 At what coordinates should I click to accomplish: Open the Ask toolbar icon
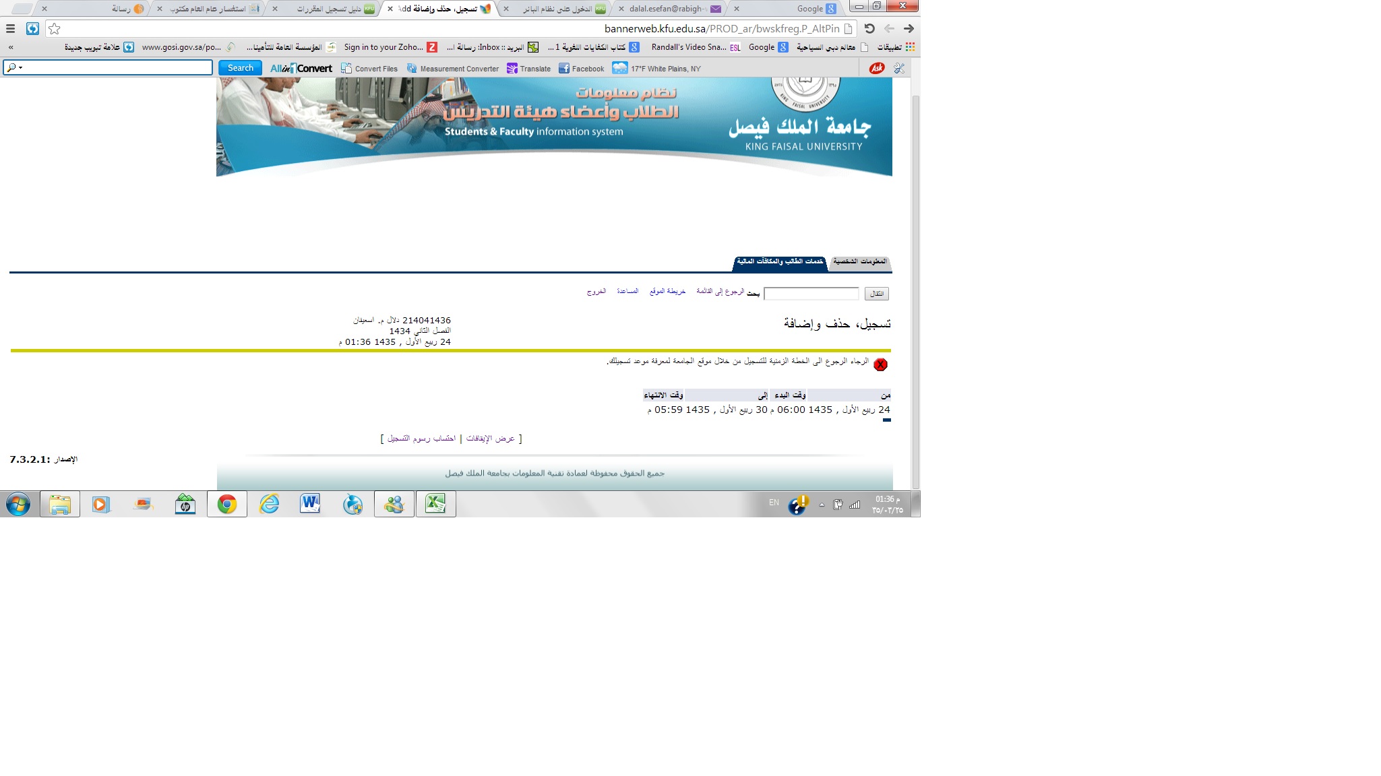tap(877, 68)
